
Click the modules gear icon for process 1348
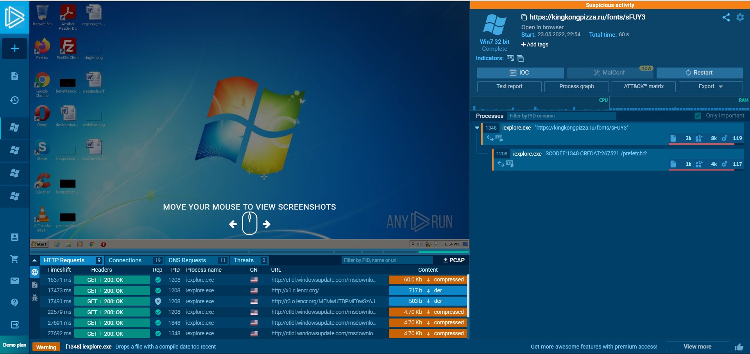click(x=724, y=138)
